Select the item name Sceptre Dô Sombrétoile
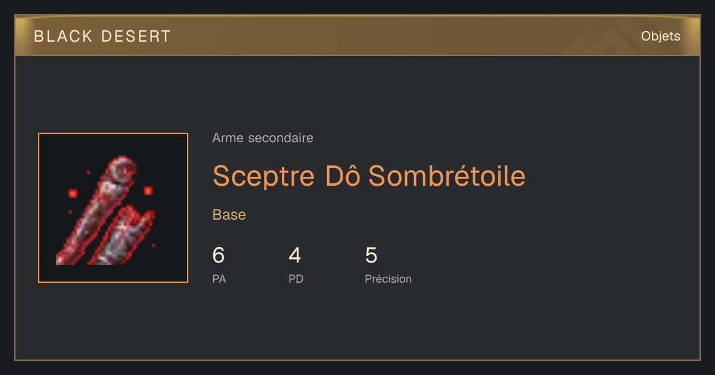The image size is (715, 375). [x=369, y=176]
